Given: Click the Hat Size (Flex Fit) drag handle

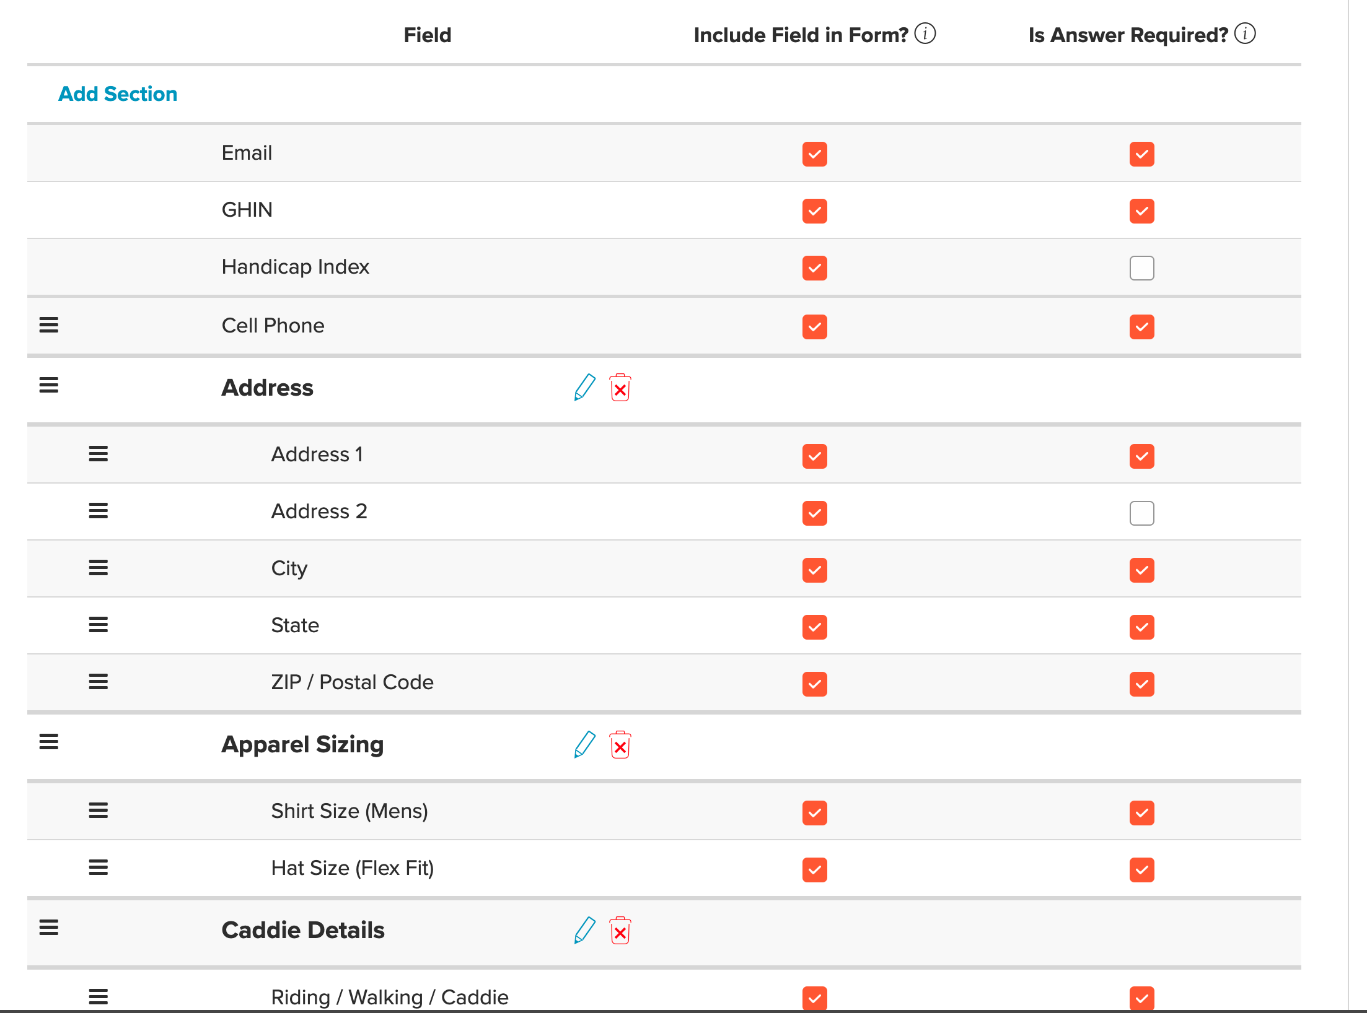Looking at the screenshot, I should pyautogui.click(x=99, y=867).
